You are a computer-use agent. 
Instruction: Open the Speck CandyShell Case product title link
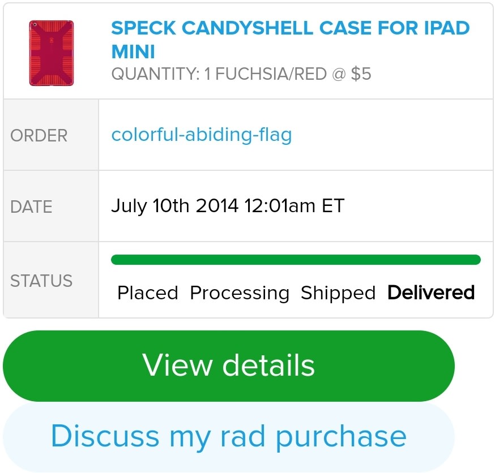click(x=290, y=28)
